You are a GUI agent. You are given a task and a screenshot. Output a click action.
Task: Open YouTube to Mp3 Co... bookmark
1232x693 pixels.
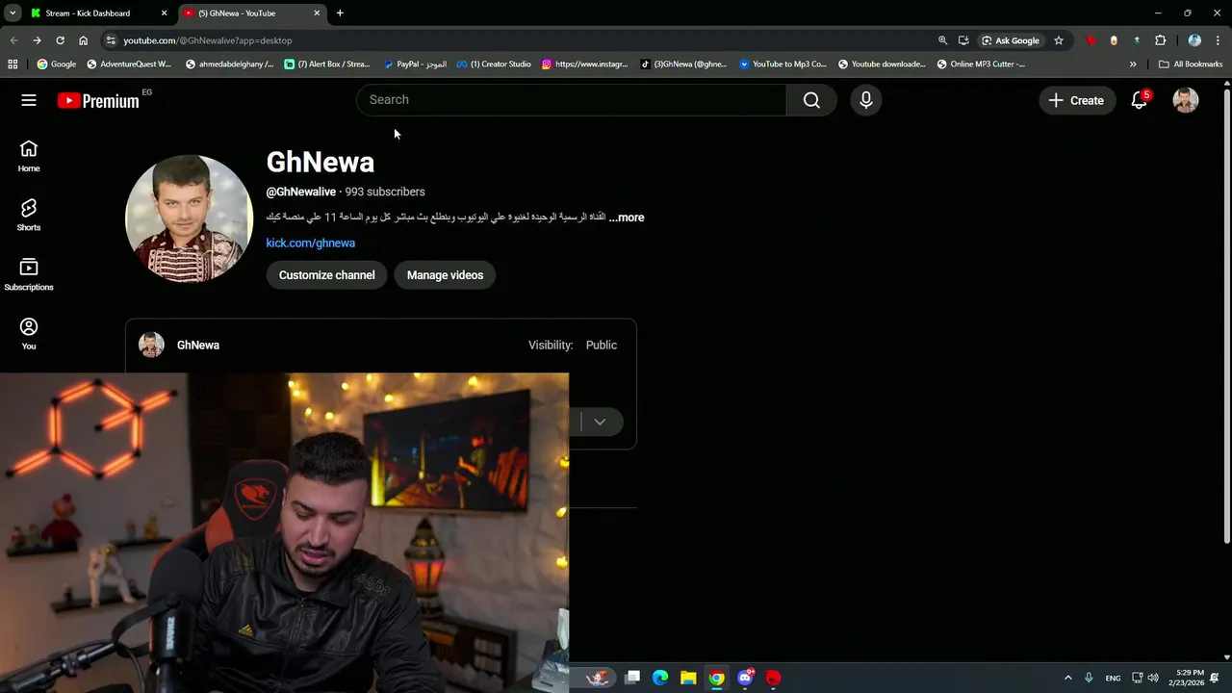coord(783,64)
